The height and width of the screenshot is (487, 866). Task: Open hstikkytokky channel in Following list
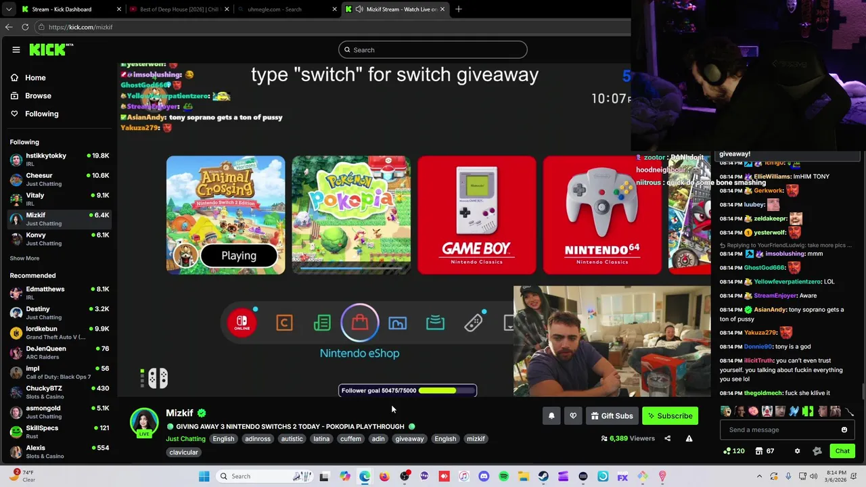pos(60,160)
